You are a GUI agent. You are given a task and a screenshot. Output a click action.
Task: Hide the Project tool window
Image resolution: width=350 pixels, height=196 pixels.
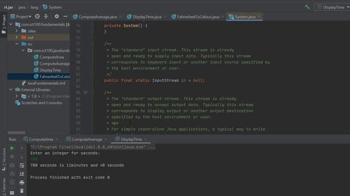[x=65, y=16]
